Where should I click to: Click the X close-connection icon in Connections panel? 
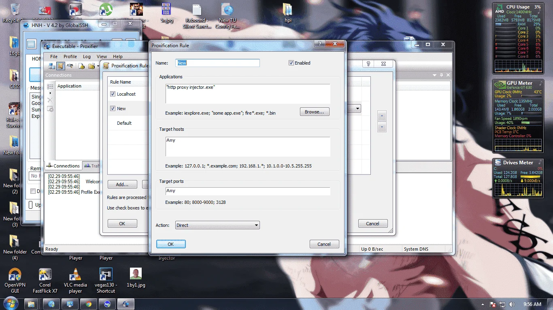50,100
